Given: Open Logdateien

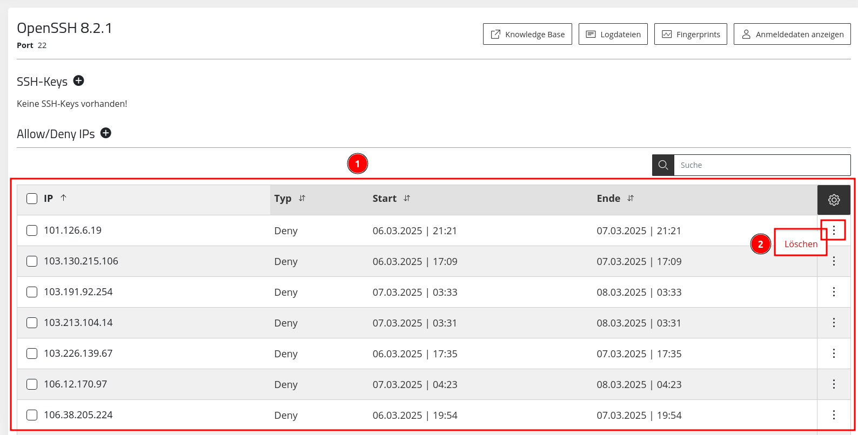Looking at the screenshot, I should click(613, 34).
